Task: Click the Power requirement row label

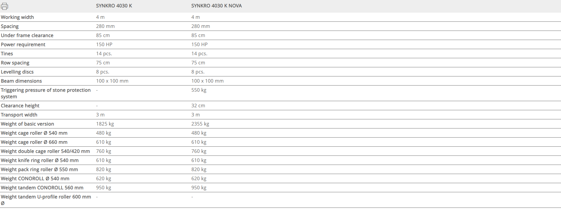Action: click(x=23, y=44)
